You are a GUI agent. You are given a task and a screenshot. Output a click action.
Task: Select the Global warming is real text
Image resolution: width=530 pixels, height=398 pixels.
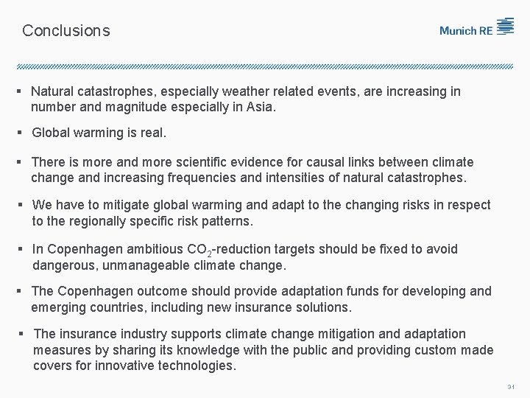pyautogui.click(x=99, y=134)
